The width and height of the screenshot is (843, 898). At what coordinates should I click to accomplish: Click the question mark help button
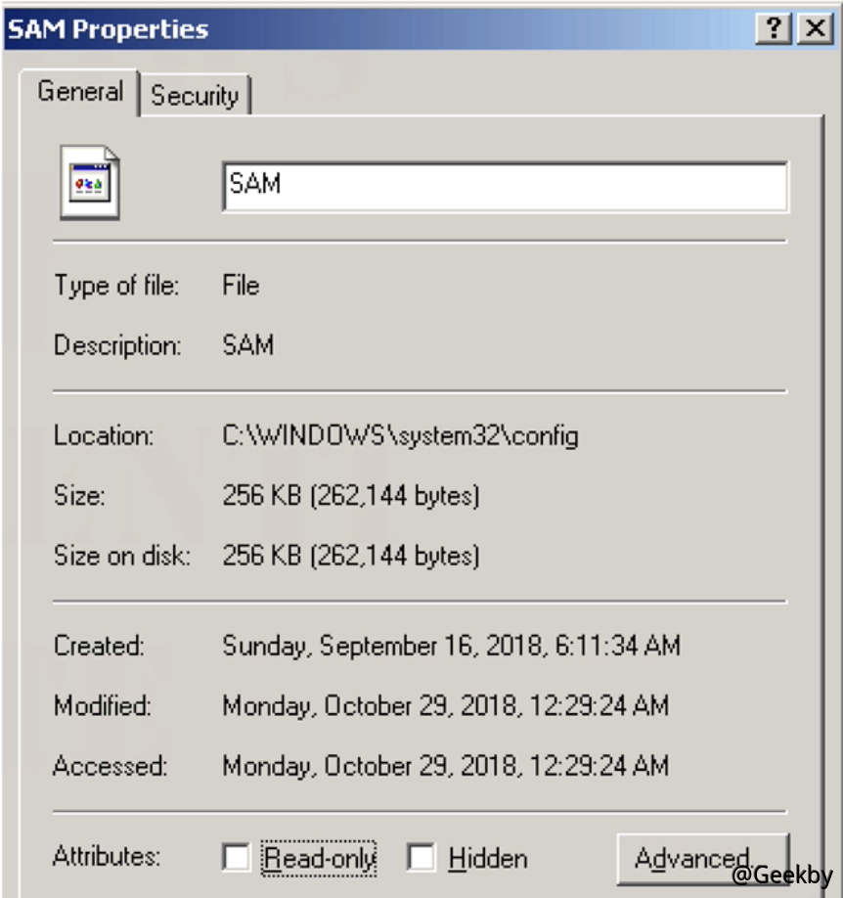(773, 28)
